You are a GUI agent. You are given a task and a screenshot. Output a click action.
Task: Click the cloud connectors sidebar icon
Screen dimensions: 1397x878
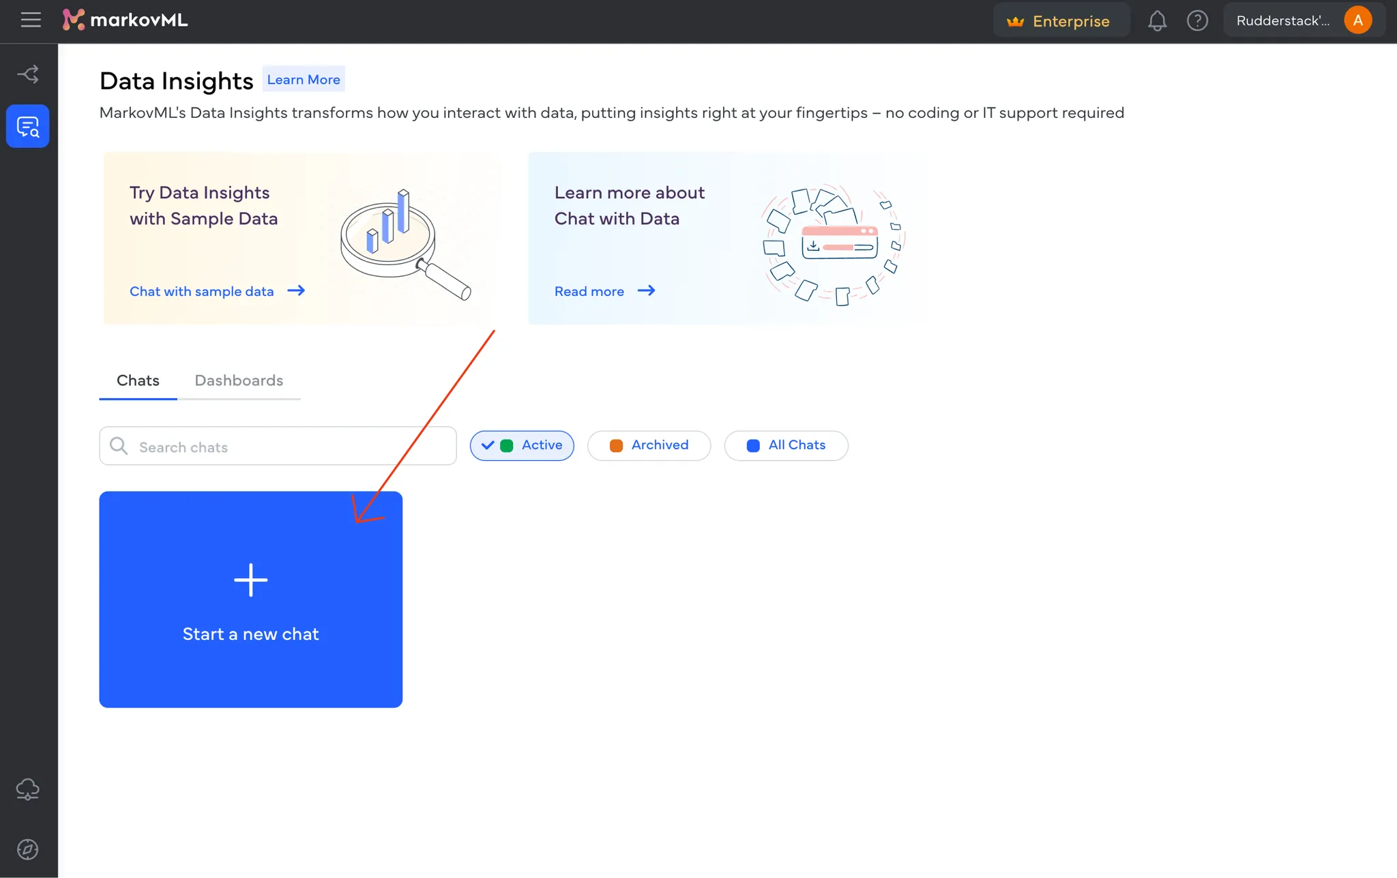28,789
